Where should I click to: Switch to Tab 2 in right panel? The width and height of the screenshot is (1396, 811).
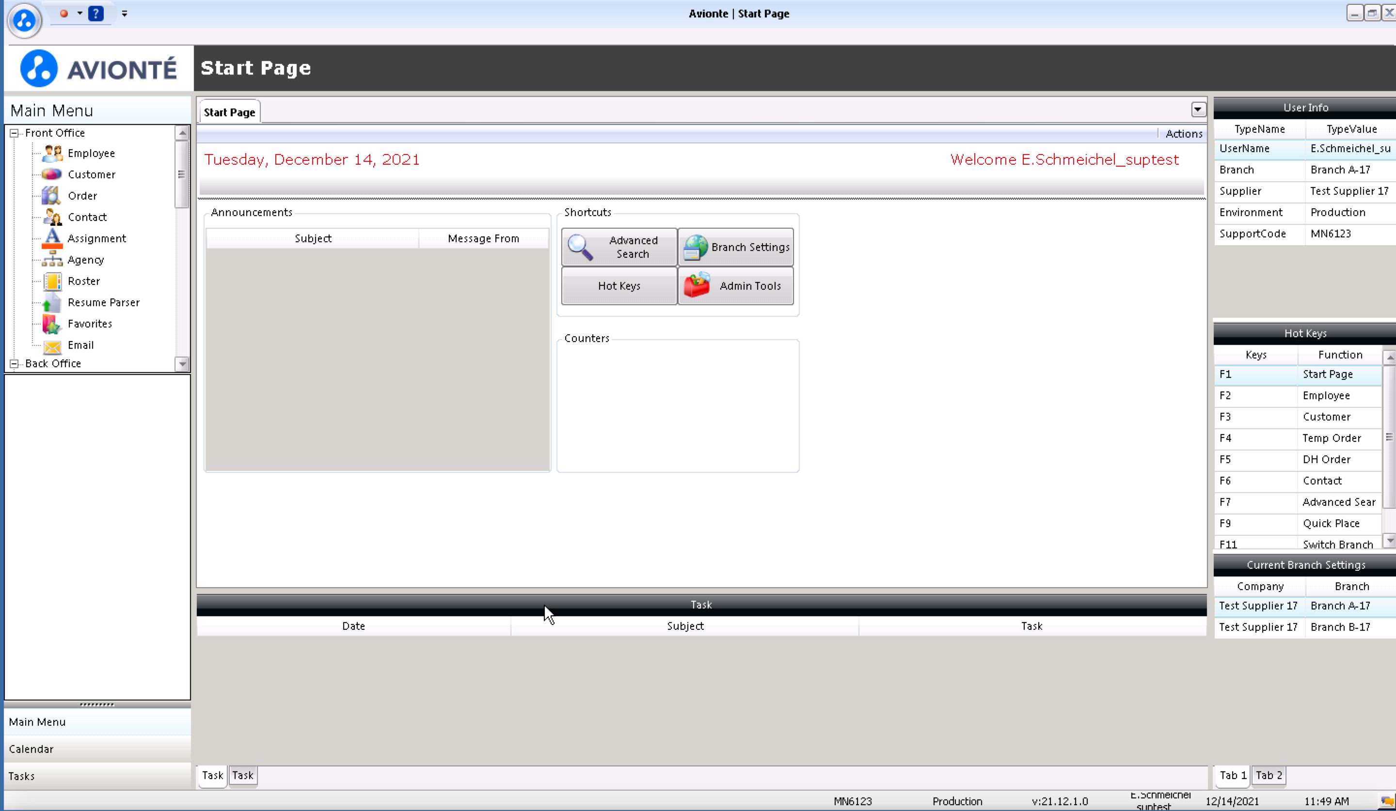pos(1269,775)
